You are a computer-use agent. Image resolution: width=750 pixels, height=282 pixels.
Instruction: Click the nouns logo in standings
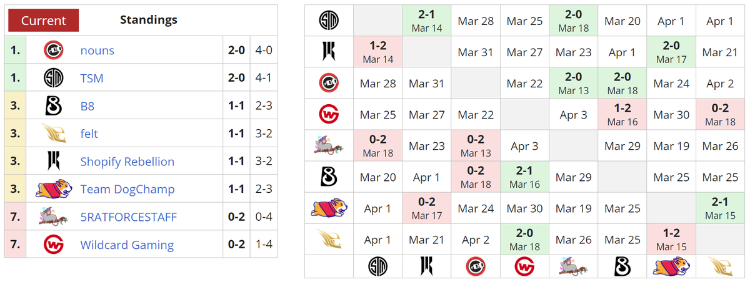(52, 50)
